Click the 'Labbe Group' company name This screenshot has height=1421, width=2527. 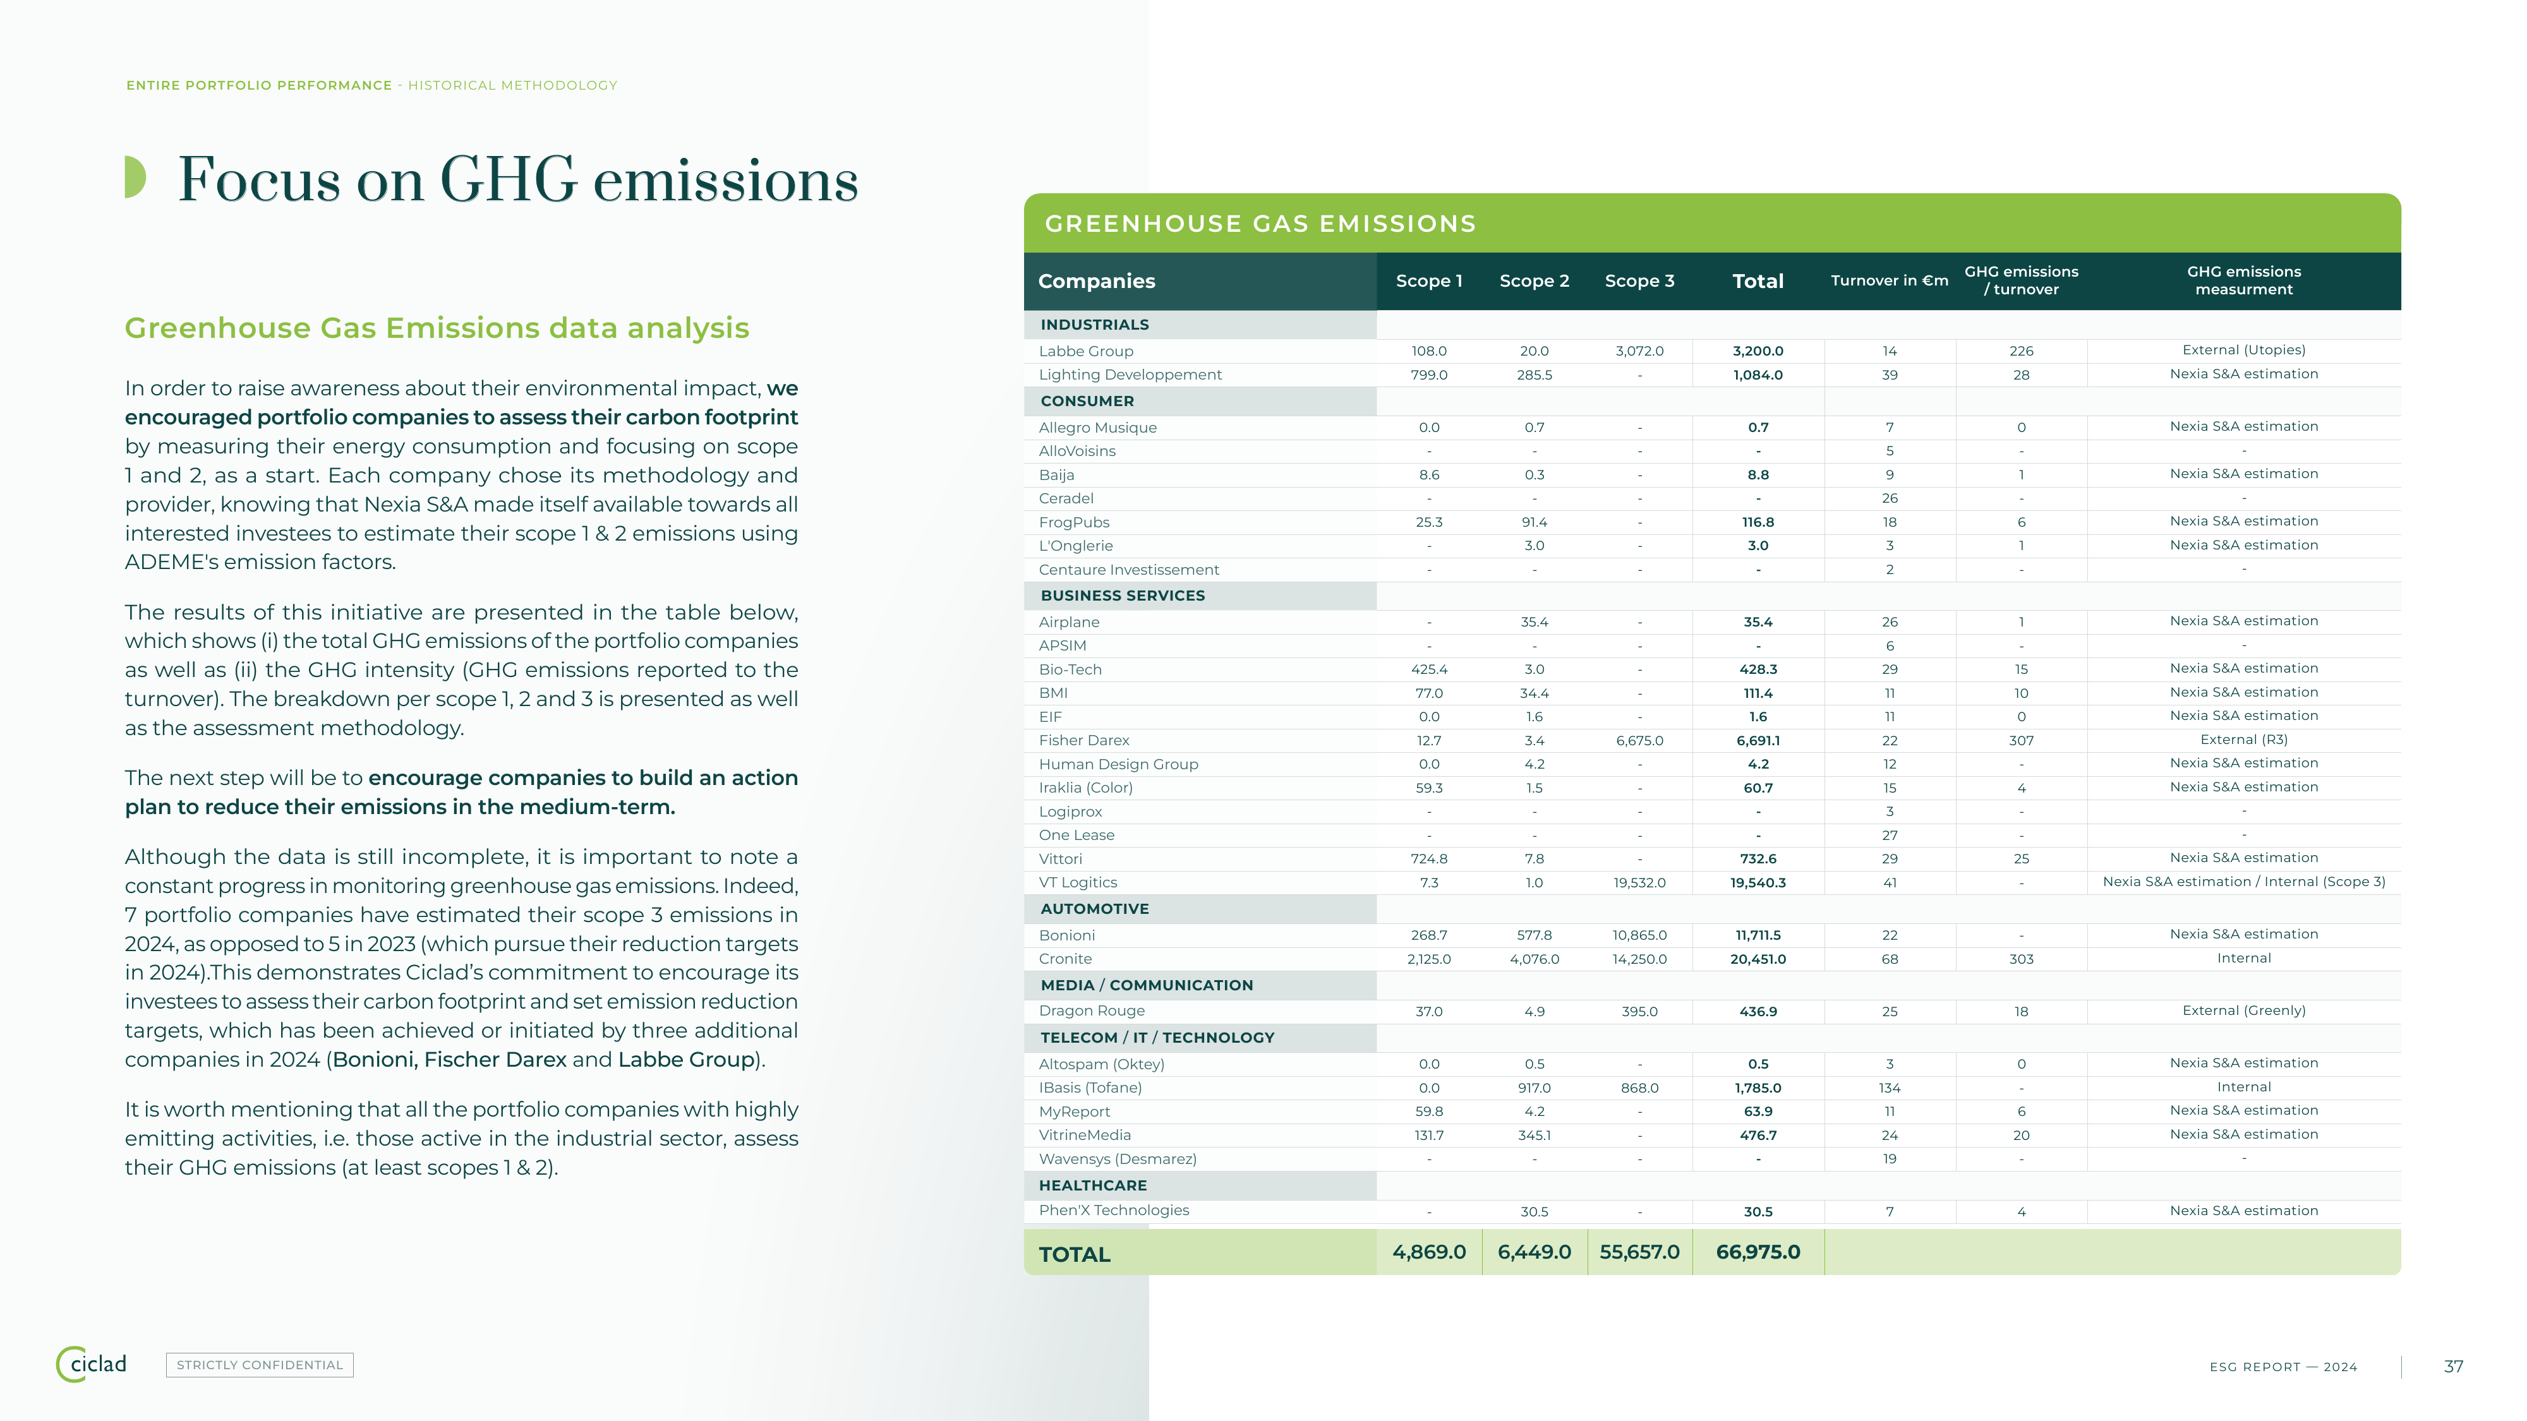[1086, 351]
